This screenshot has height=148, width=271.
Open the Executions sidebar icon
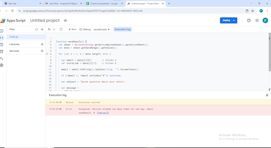tap(2, 58)
